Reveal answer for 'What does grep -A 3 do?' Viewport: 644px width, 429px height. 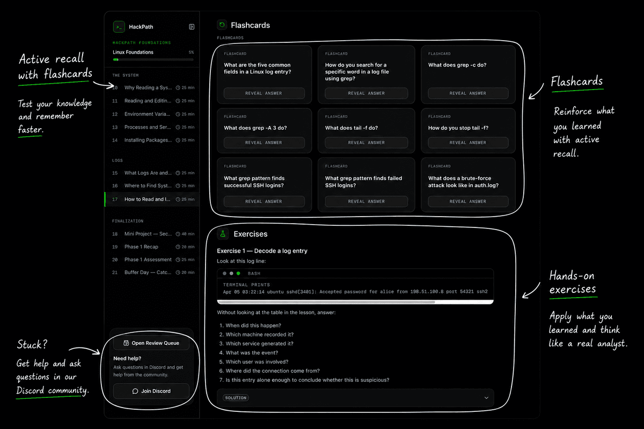coord(264,143)
